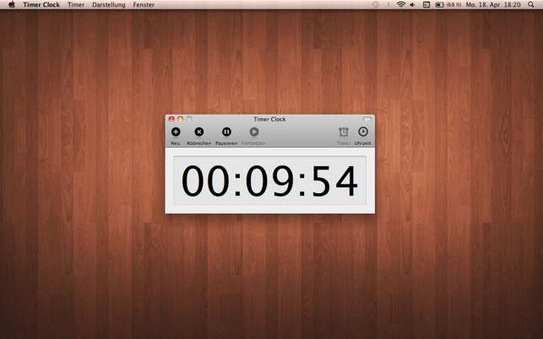Open Spotlight search magnifier

tap(531, 4)
